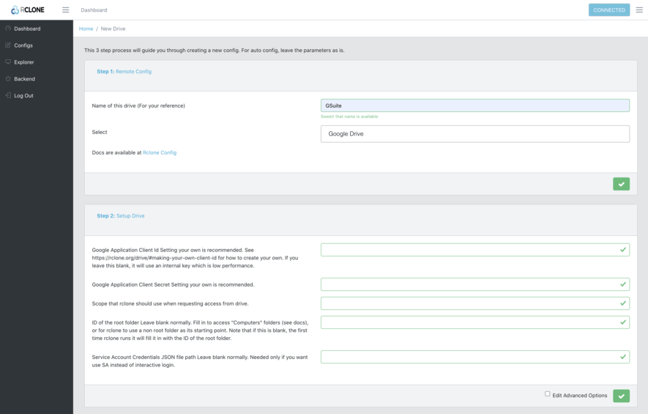Select Dashboard item in top navigation
The height and width of the screenshot is (414, 648).
tap(94, 10)
